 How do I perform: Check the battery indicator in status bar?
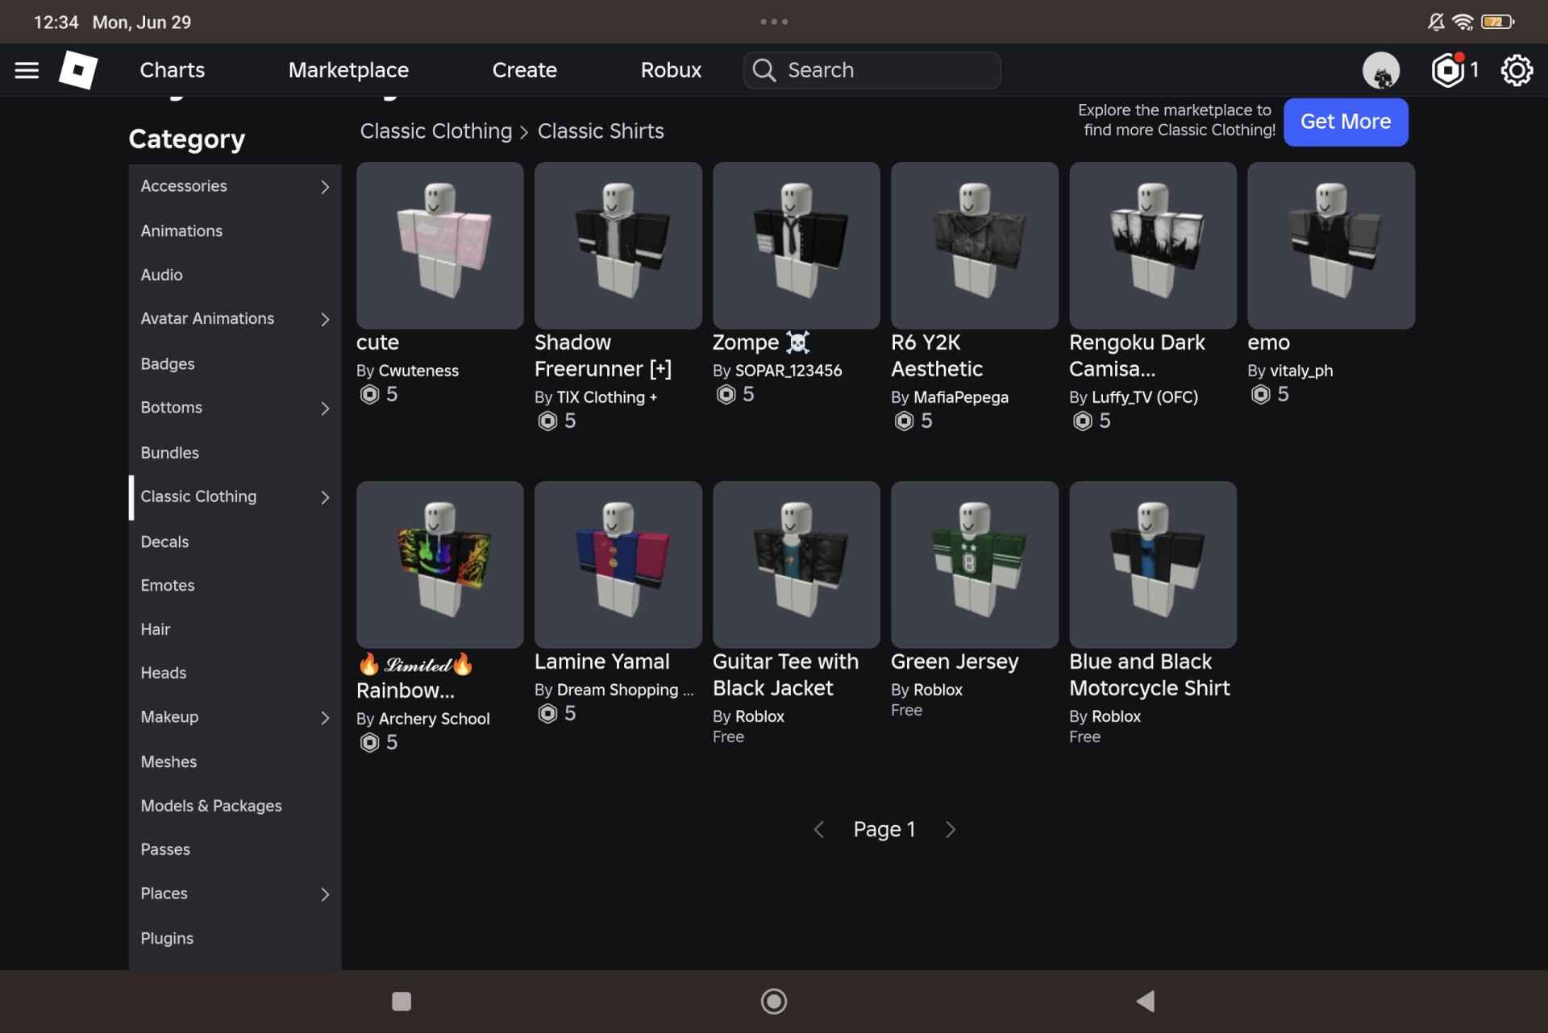pyautogui.click(x=1497, y=22)
